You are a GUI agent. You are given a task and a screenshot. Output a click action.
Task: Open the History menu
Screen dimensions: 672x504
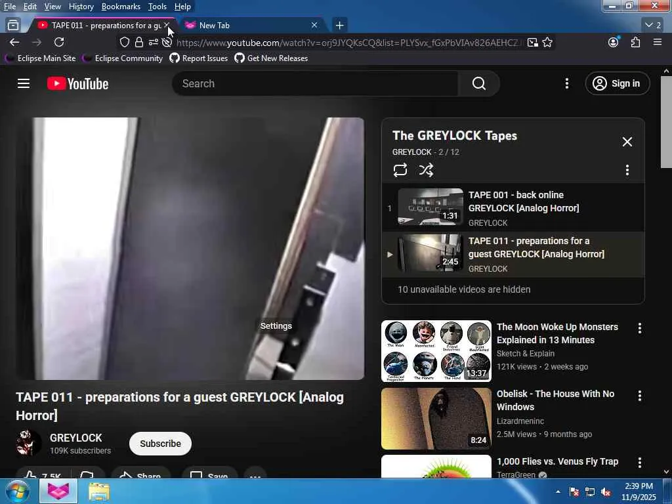point(81,7)
